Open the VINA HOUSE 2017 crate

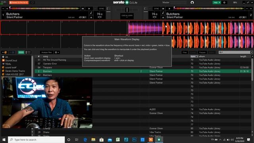click(14, 74)
